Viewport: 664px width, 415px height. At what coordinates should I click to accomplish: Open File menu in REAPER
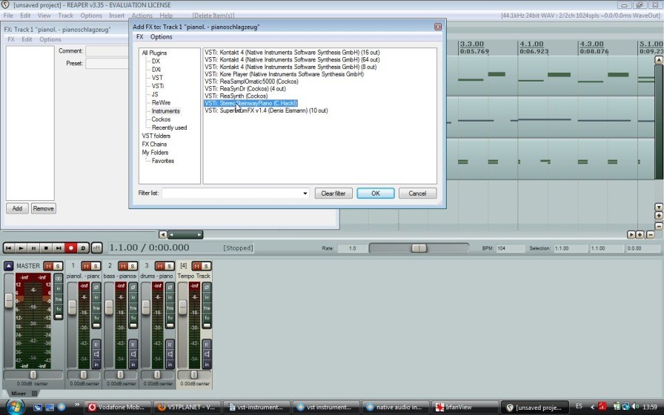[x=8, y=16]
